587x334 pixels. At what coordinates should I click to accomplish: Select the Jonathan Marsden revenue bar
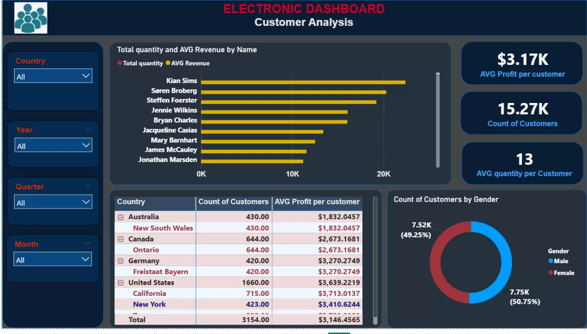[x=252, y=161]
